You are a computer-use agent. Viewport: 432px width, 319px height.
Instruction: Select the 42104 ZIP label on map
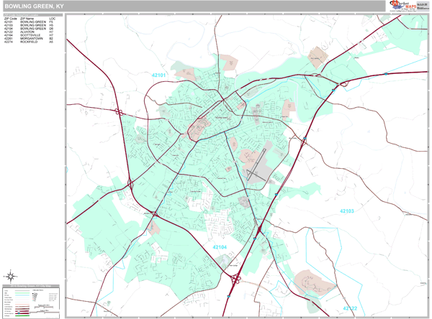point(220,247)
